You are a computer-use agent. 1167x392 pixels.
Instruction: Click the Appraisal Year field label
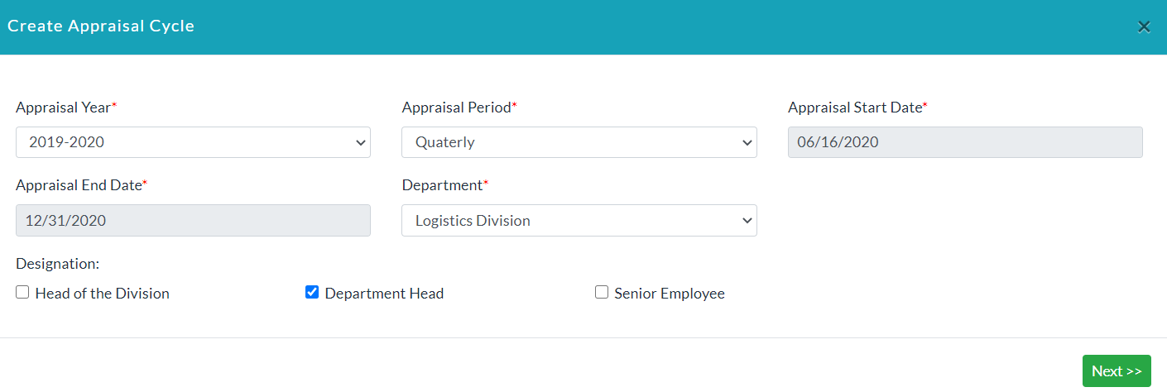pos(64,108)
